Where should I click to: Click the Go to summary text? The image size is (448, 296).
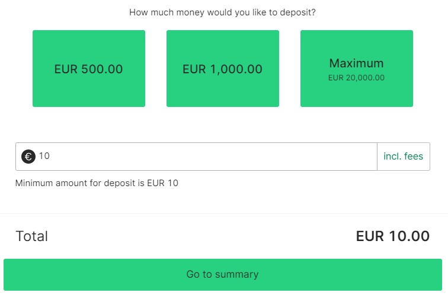click(x=223, y=274)
